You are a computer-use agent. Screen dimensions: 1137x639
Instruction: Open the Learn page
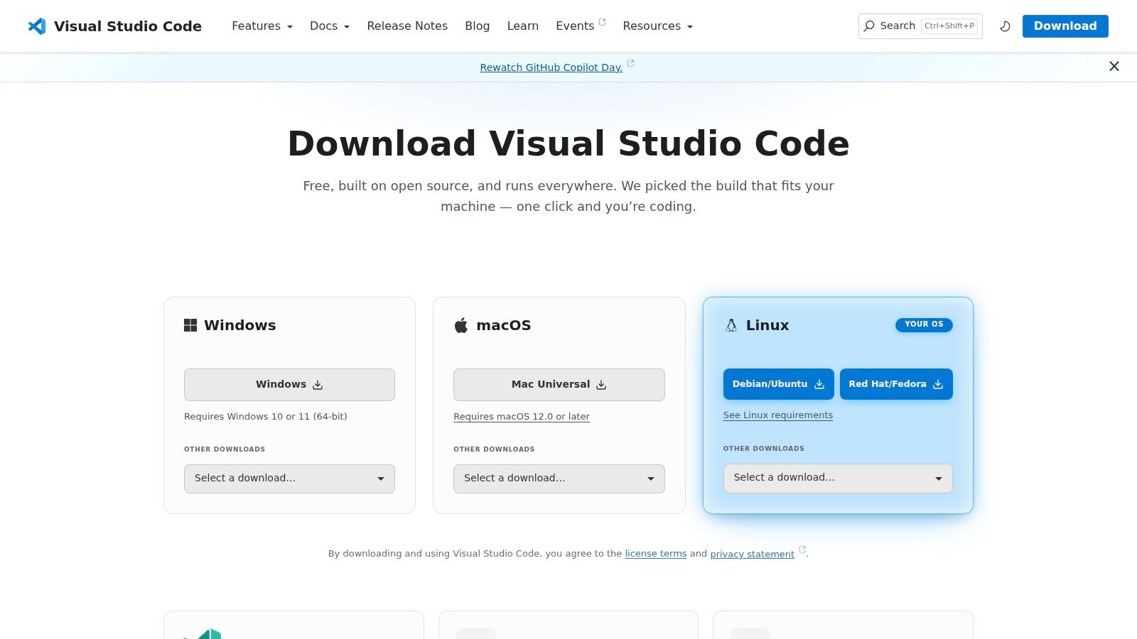coord(523,26)
